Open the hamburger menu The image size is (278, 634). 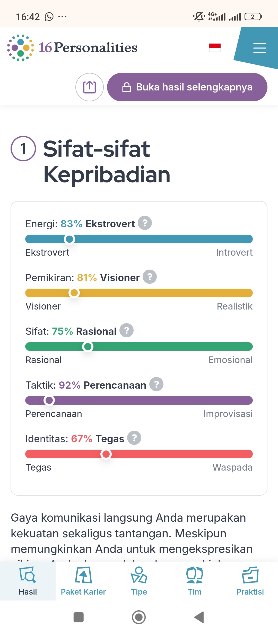coord(259,48)
